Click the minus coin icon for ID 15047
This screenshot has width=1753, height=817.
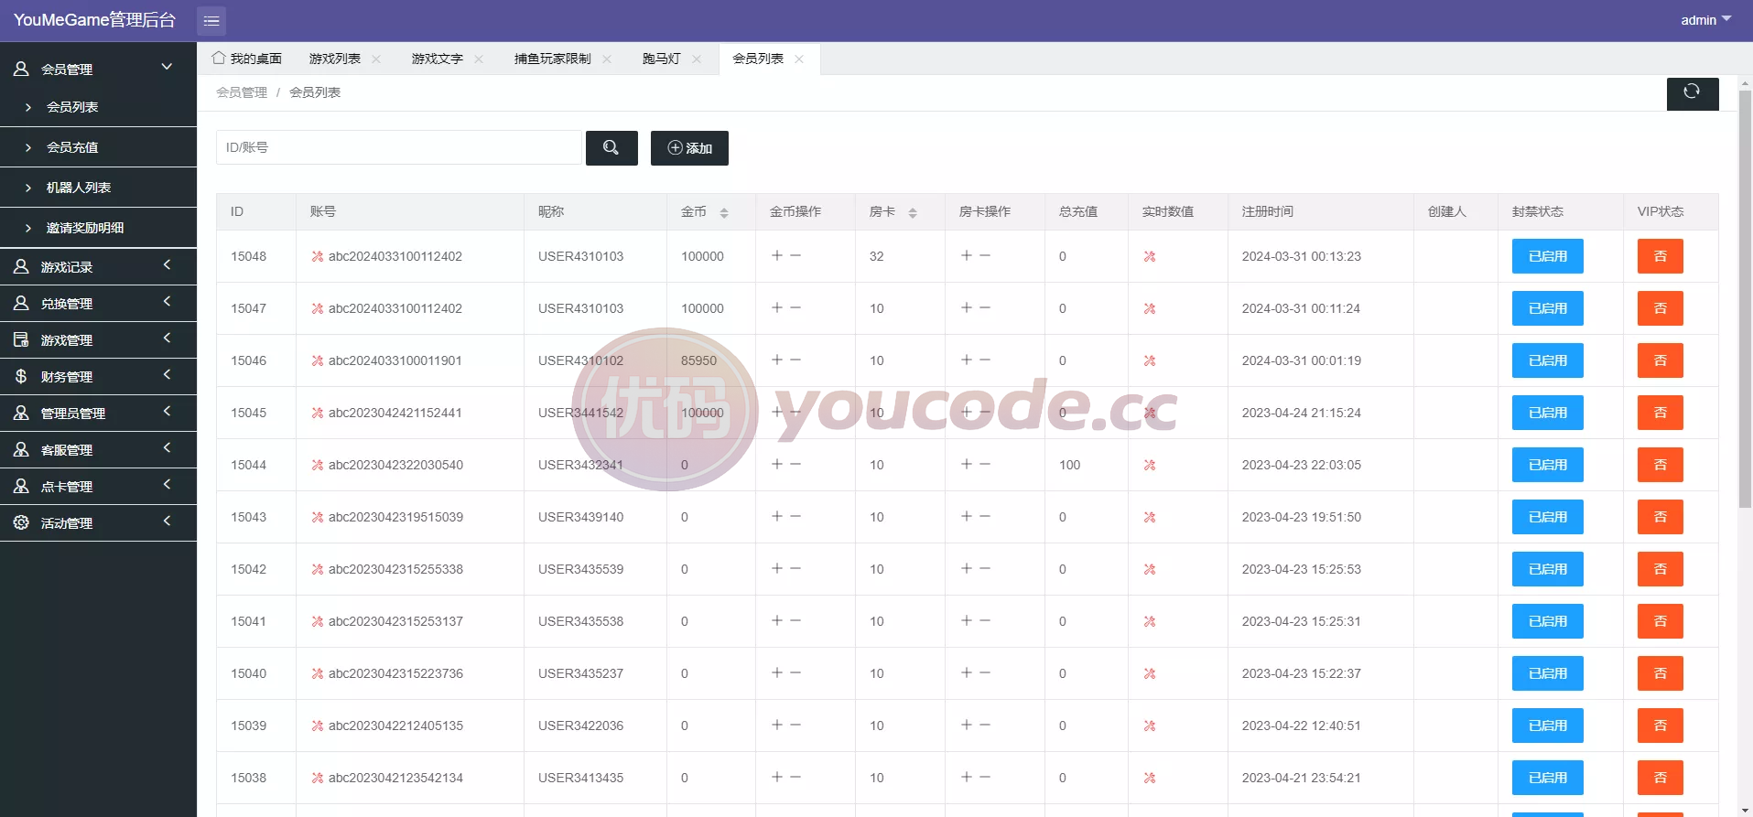tap(795, 307)
